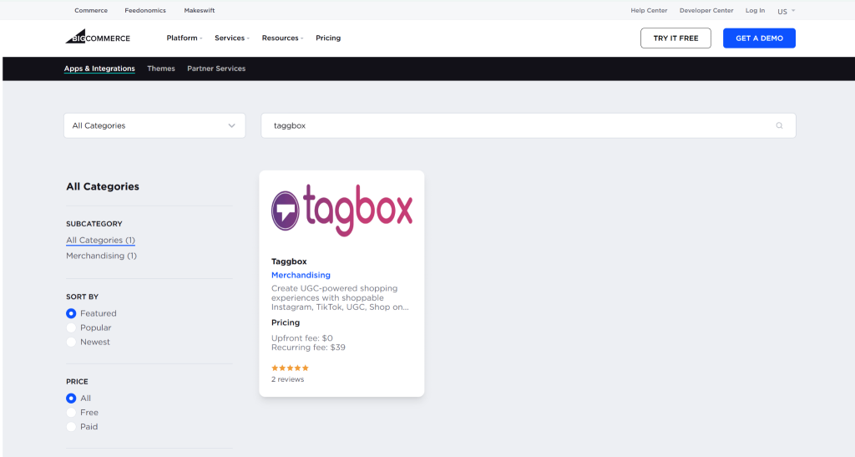
Task: Select the Newest sort option
Action: (x=71, y=342)
